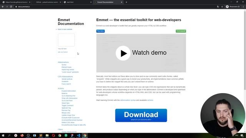Open the abbreviation syntax link in paragraph
Screen dimensions: 246x138
pyautogui.click(x=128, y=100)
